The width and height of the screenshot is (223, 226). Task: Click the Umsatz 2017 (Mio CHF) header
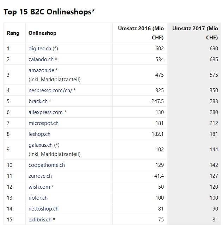(195, 33)
